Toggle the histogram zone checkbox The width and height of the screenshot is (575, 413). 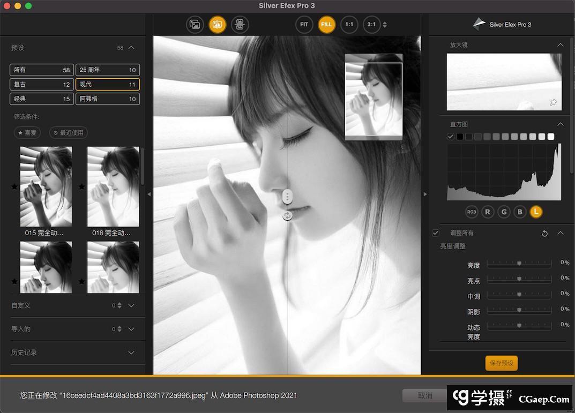[x=451, y=137]
